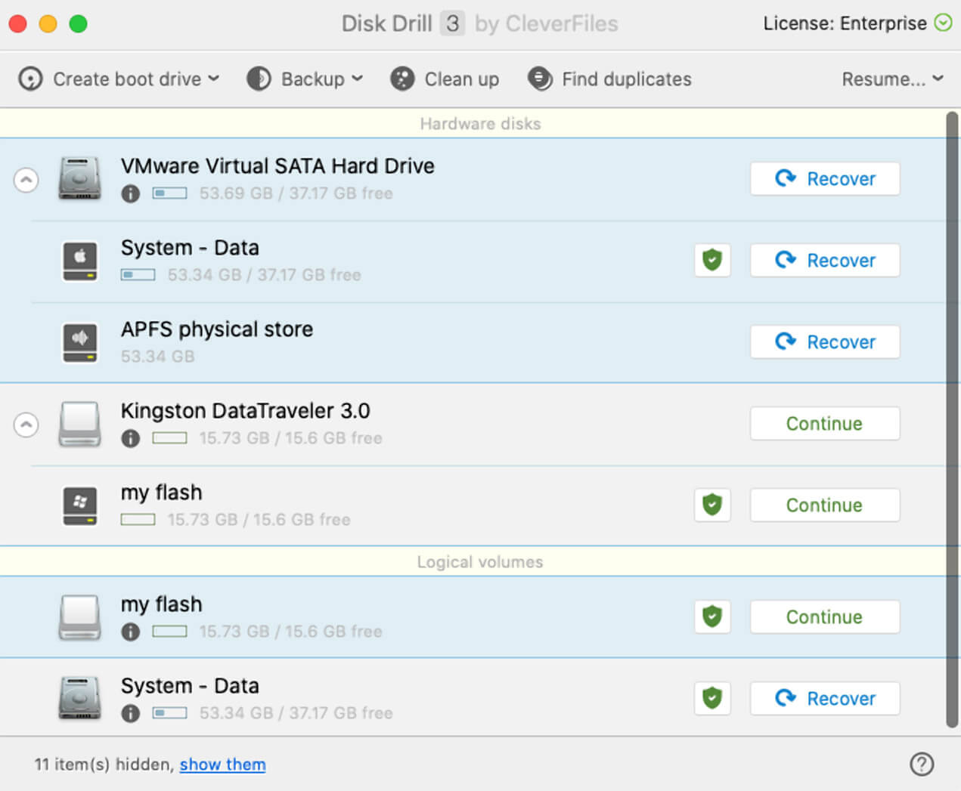Open the Create boot drive menu
Viewport: 961px width, 791px height.
[119, 79]
